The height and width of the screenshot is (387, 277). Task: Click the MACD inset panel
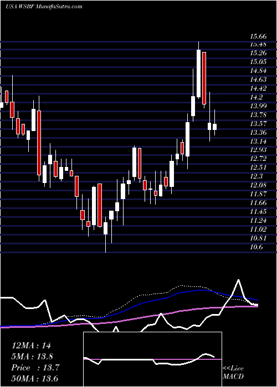tap(152, 359)
